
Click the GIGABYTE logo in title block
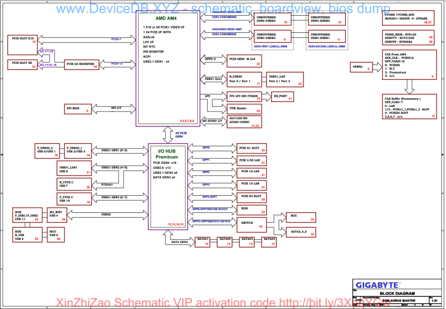(378, 285)
